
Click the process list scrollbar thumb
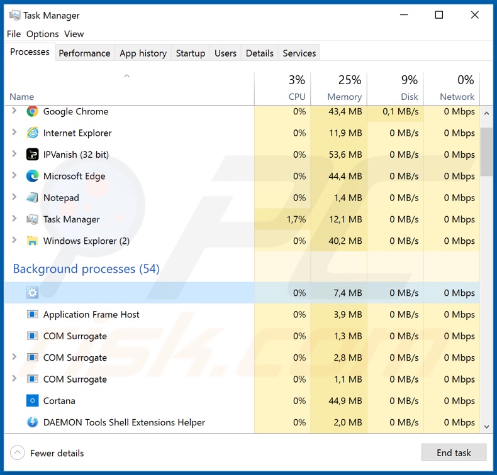click(486, 151)
